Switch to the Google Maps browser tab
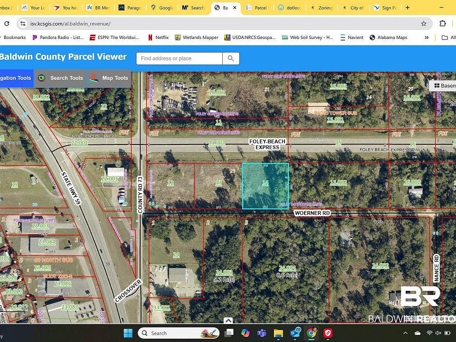Screen dimensions: 456x342 pyautogui.click(x=162, y=8)
